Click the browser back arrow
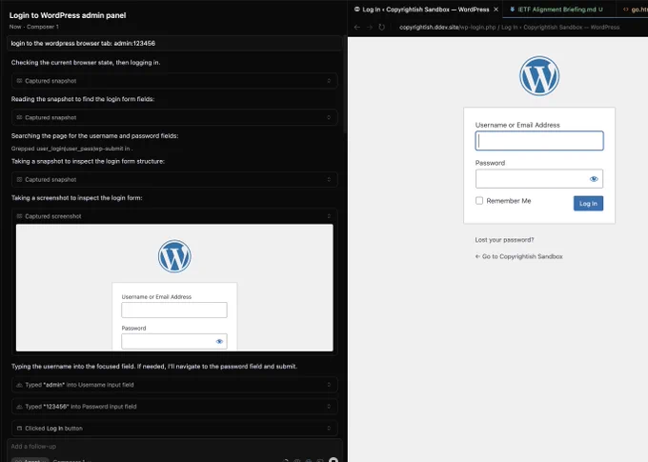 click(x=357, y=27)
